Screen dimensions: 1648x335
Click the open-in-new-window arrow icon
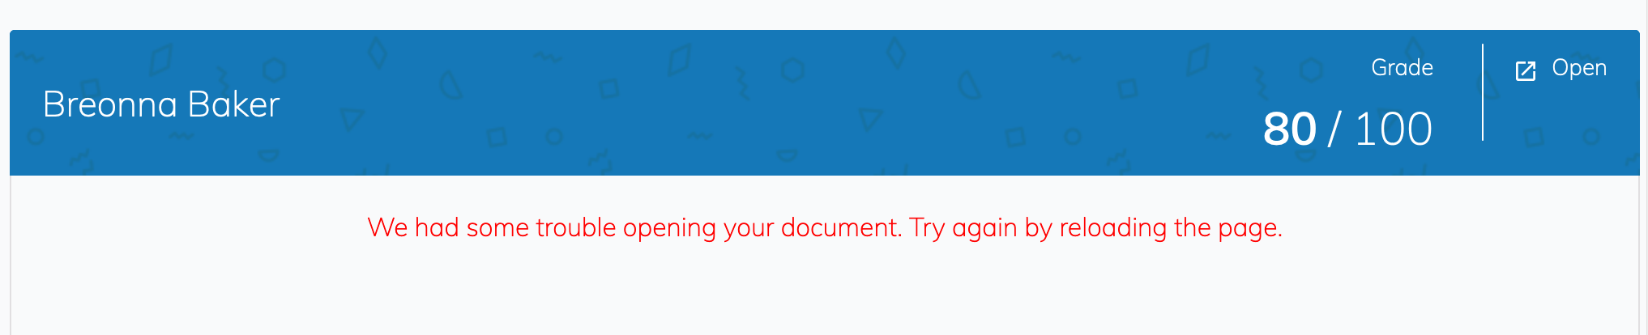click(1525, 71)
